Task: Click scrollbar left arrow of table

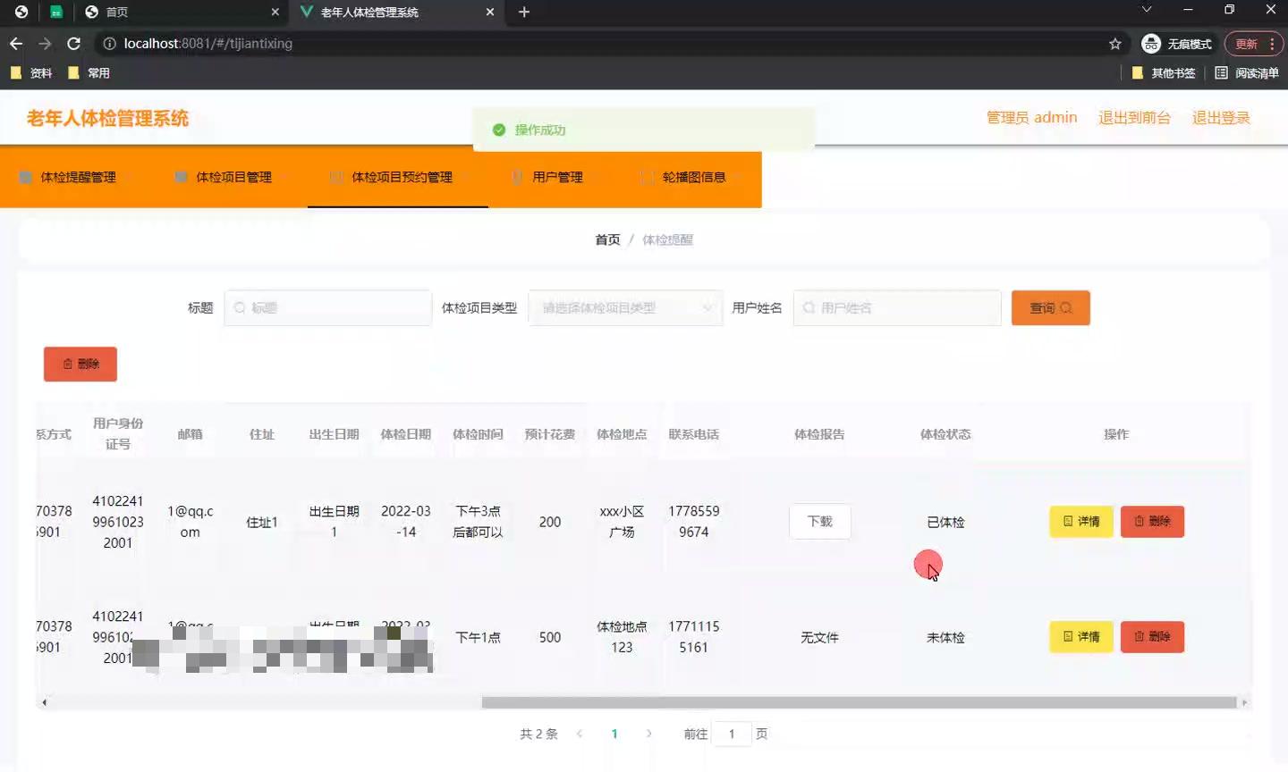Action: click(x=44, y=702)
